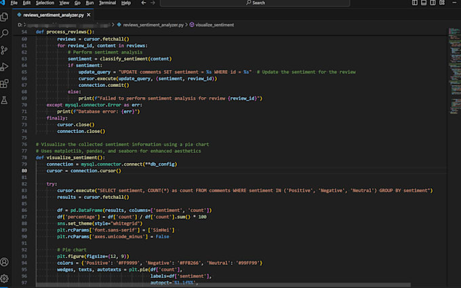Screen dimensions: 461x288
Task: Click the reviews = cursor.fetchall() line
Action: pos(93,39)
